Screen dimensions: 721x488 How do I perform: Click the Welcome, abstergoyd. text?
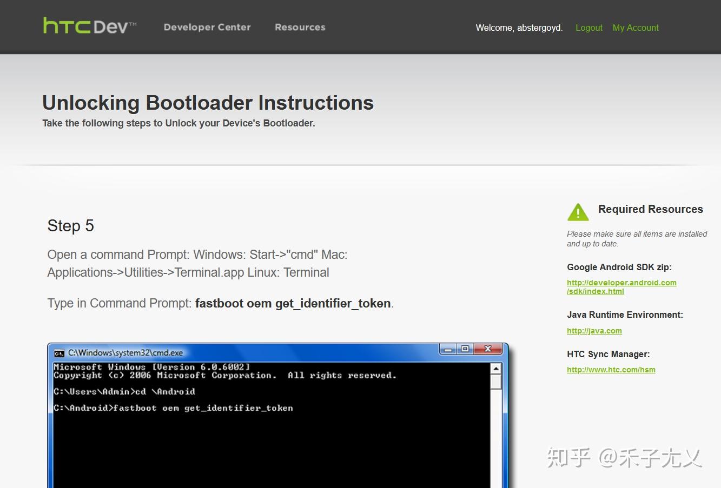coord(518,28)
